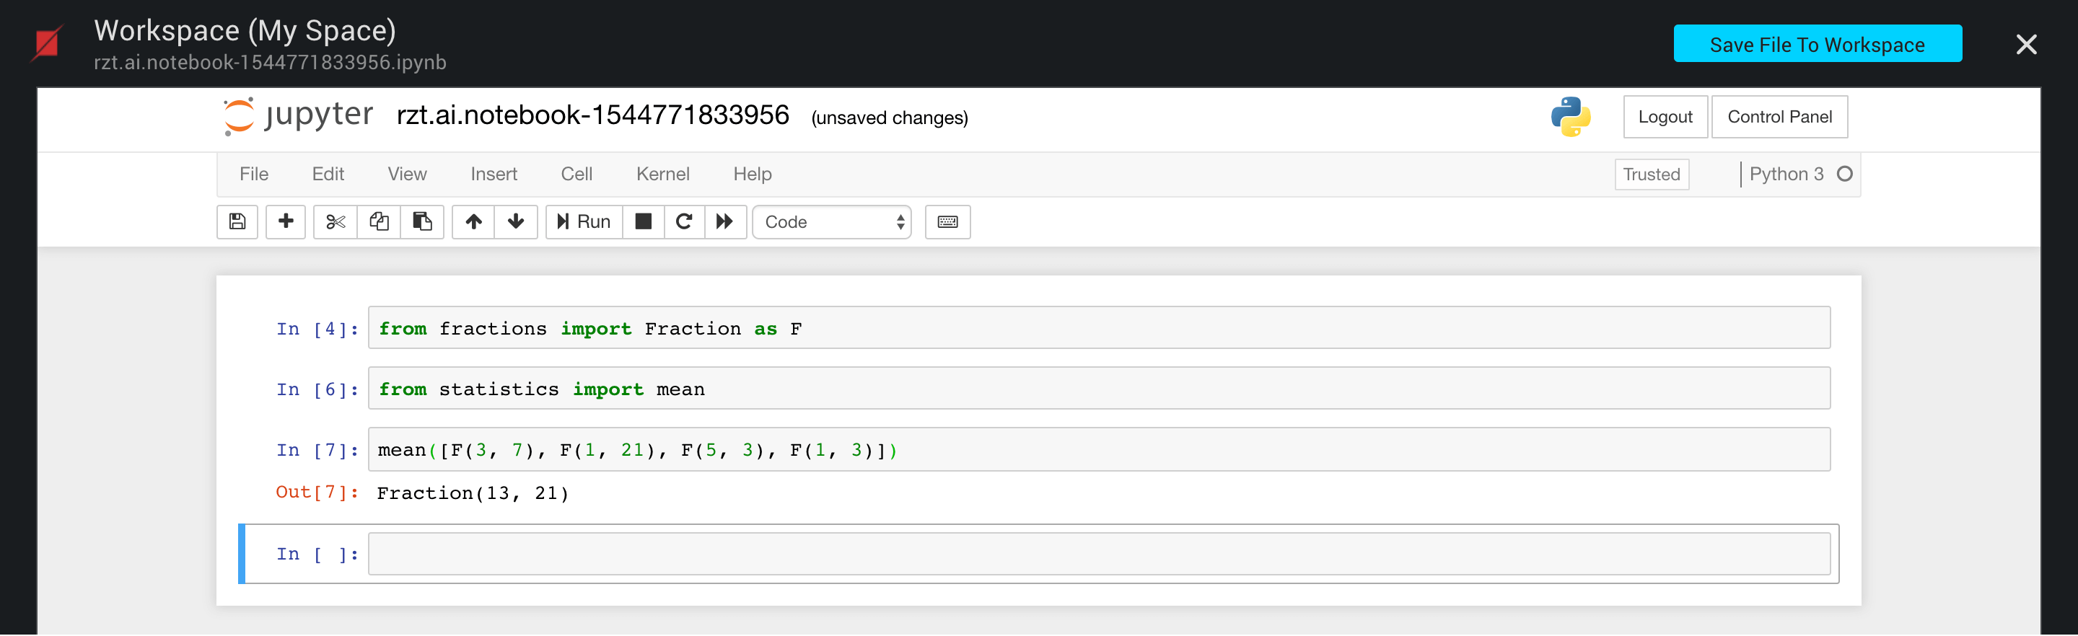The image size is (2078, 636).
Task: Click the Python 3 kernel name
Action: [1786, 174]
